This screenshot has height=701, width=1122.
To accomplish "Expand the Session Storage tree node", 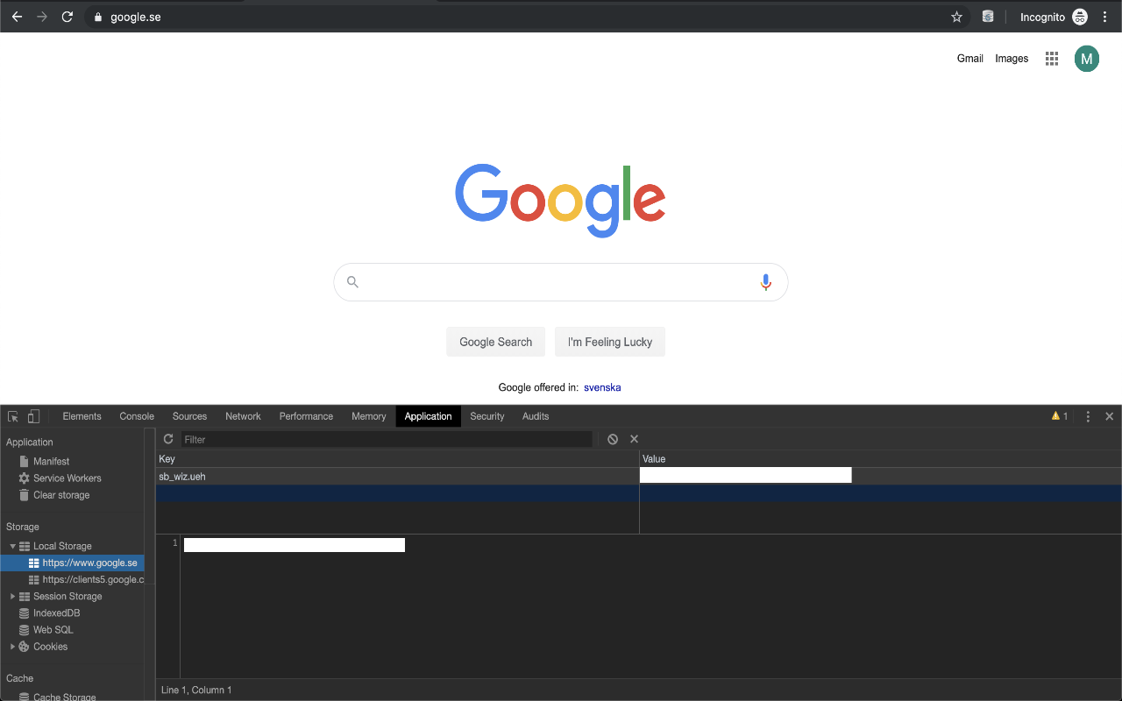I will point(13,597).
